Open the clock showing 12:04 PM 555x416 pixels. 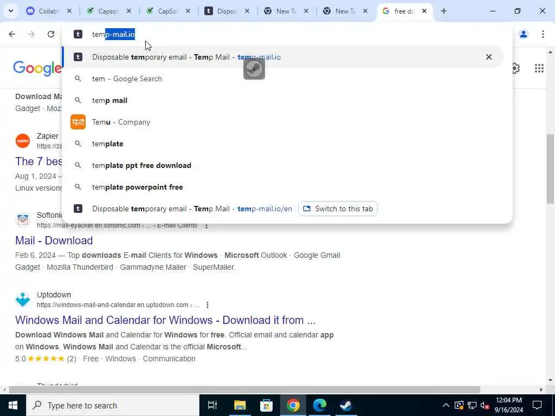(x=508, y=405)
